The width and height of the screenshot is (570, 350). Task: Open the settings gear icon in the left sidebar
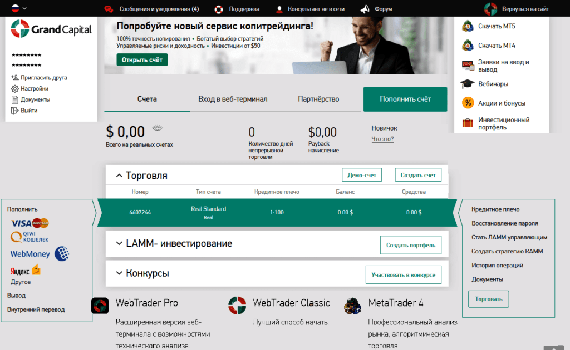click(x=14, y=88)
